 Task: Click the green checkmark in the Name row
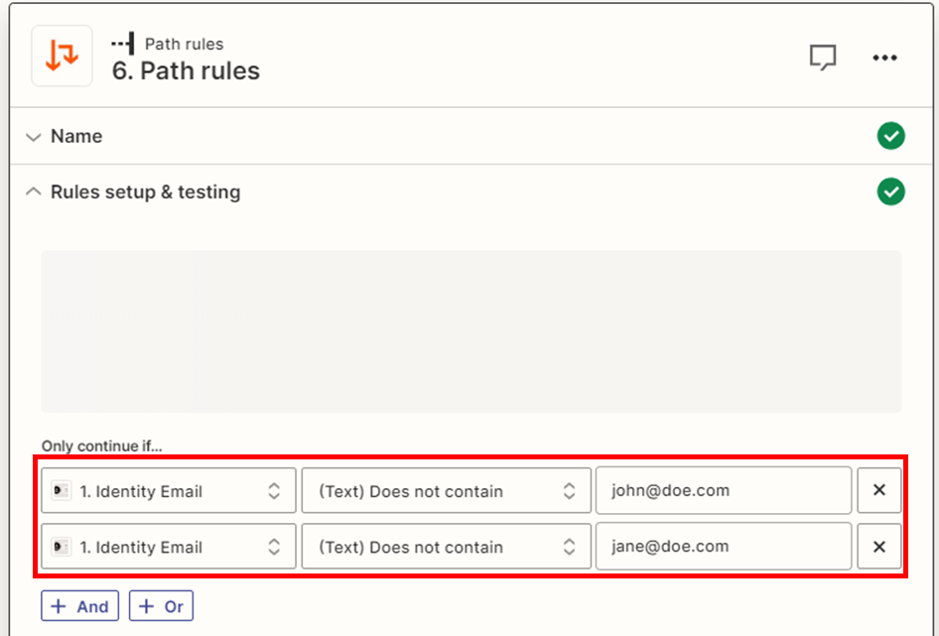(x=890, y=136)
